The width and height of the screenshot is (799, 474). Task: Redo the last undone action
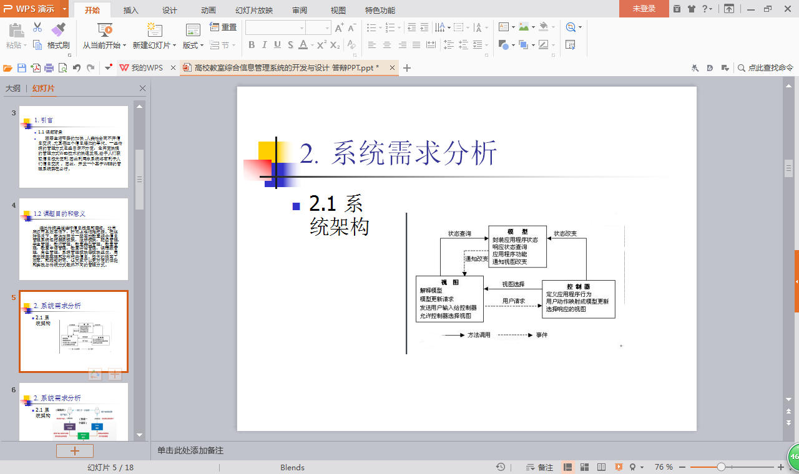tap(91, 68)
